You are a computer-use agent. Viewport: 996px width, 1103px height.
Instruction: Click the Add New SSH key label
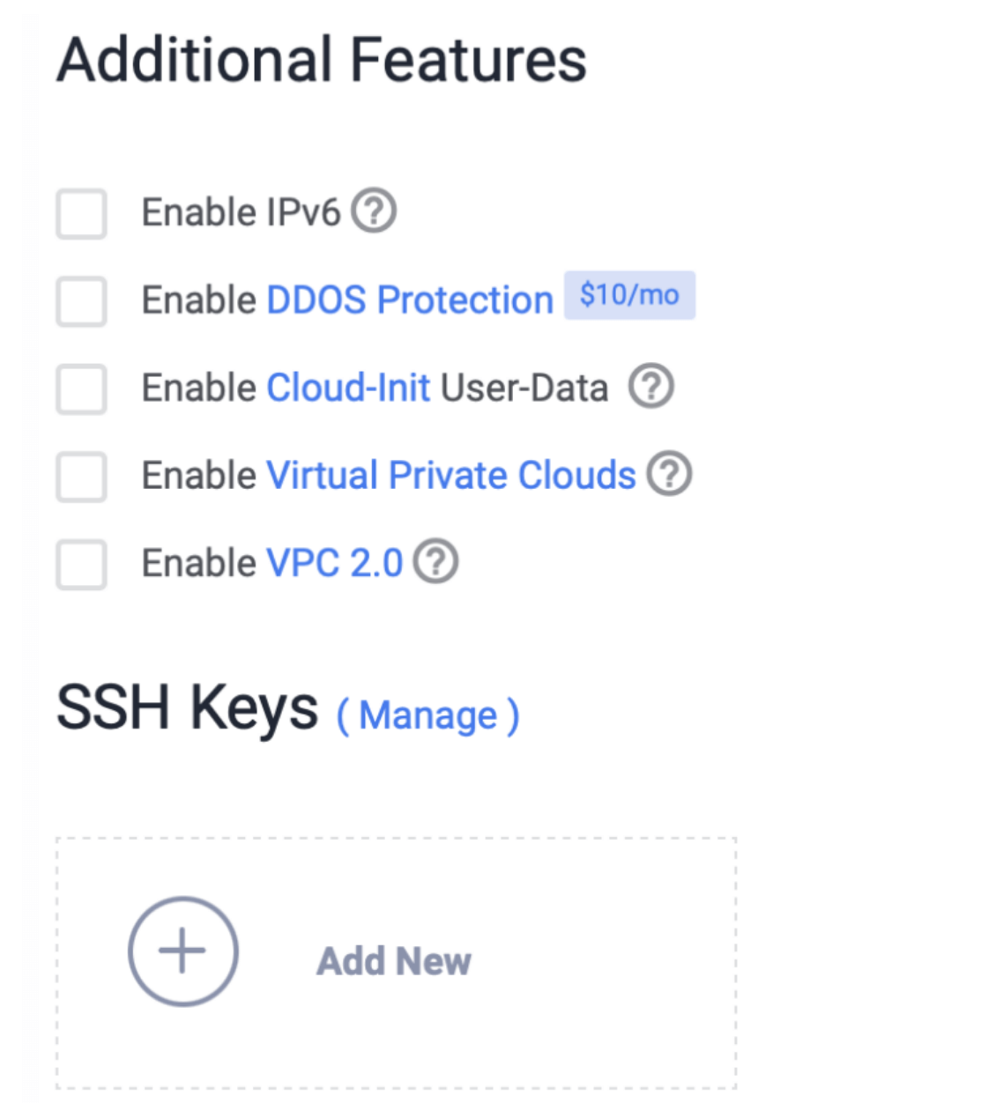[394, 961]
